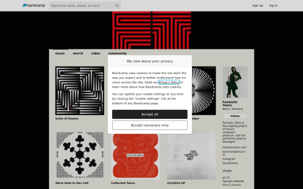This screenshot has width=303, height=189.
Task: Open the SoundCloud link
Action: click(230, 163)
